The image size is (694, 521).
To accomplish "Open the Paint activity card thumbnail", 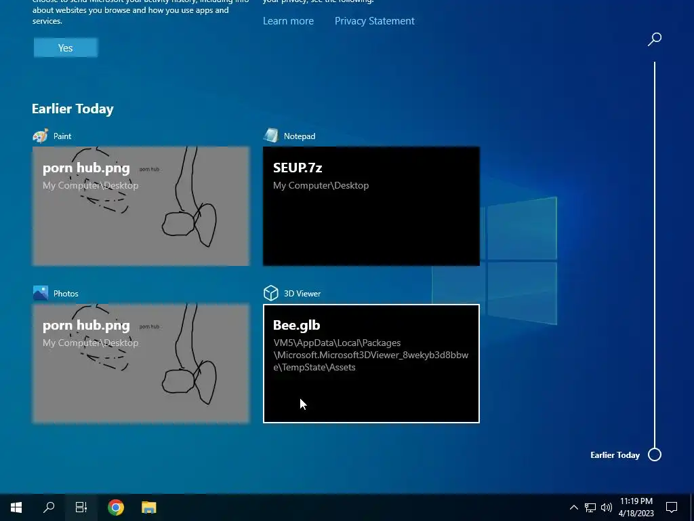I will point(141,206).
